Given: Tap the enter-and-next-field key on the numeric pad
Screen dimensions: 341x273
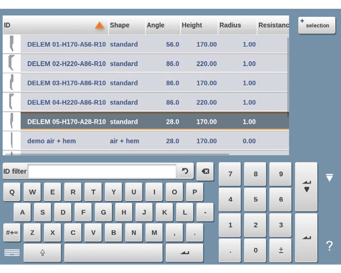Looking at the screenshot, I should (306, 187).
